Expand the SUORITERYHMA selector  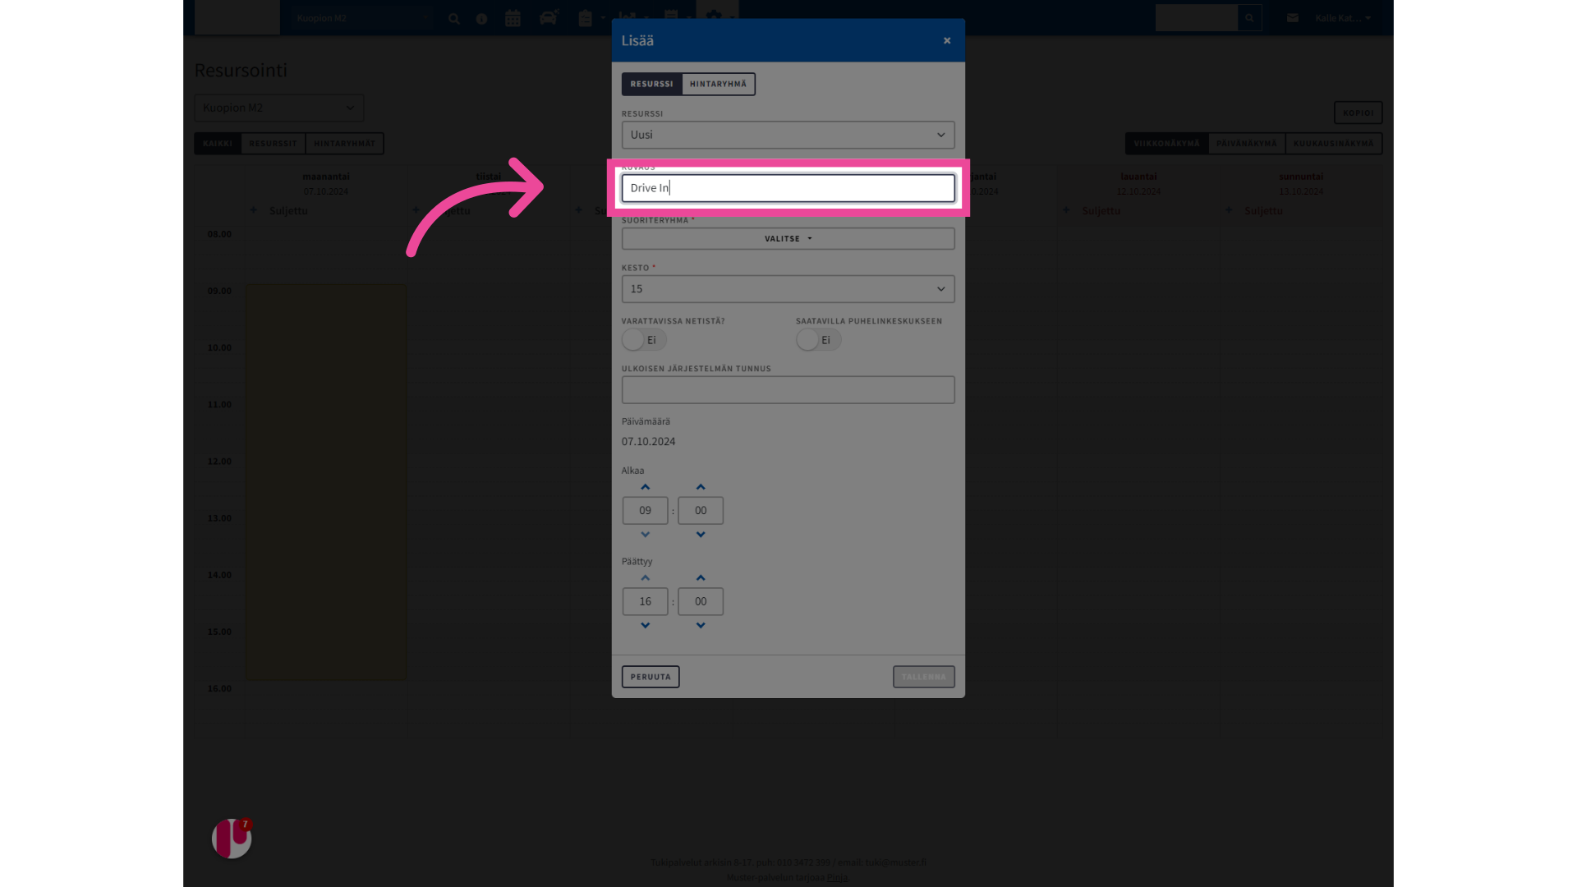788,238
